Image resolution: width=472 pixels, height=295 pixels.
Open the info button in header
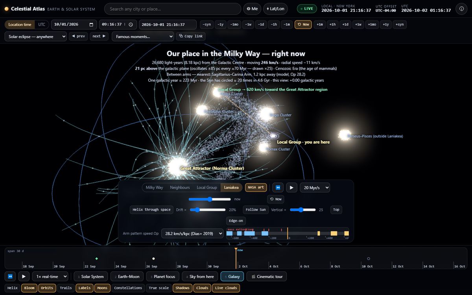pos(461,9)
